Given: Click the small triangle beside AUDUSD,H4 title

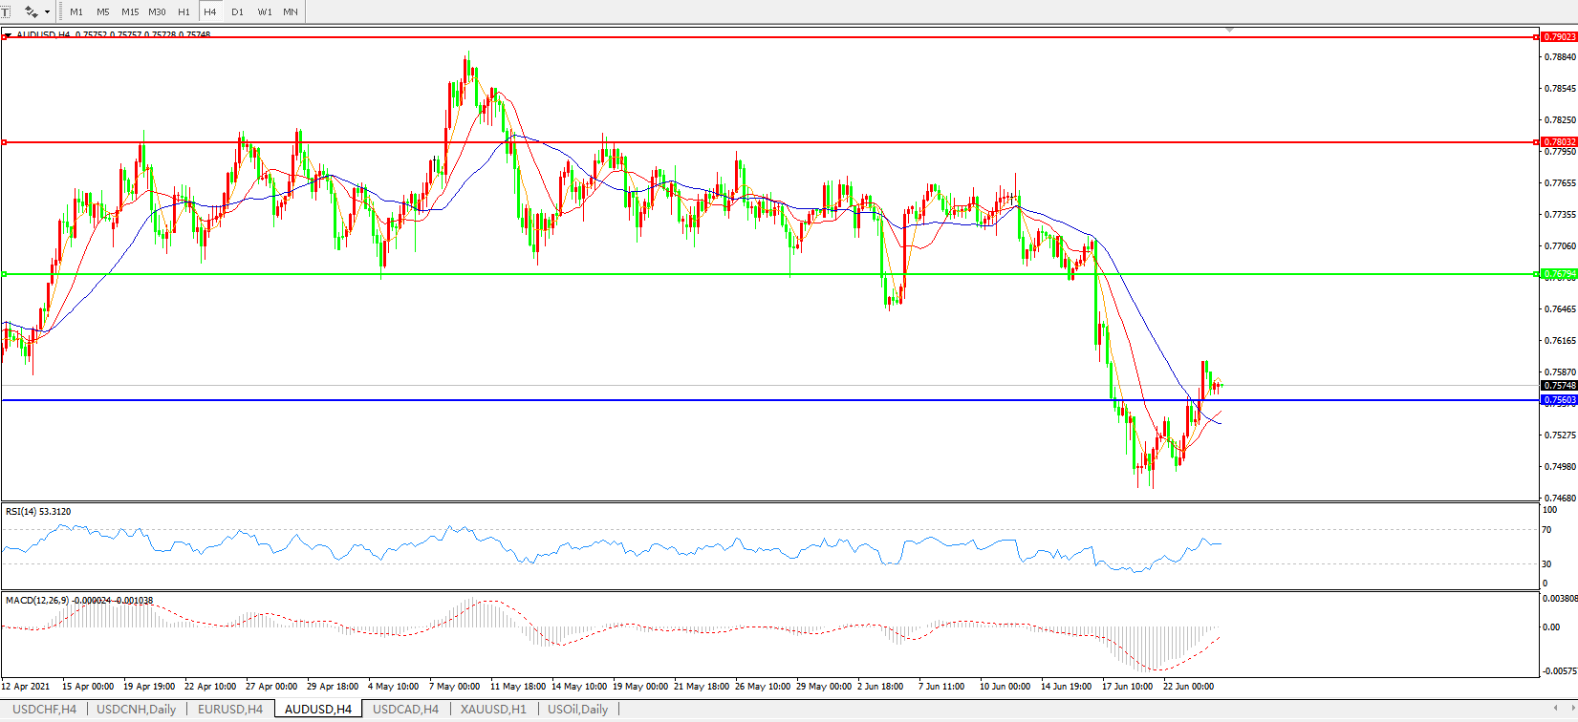Looking at the screenshot, I should pos(8,34).
